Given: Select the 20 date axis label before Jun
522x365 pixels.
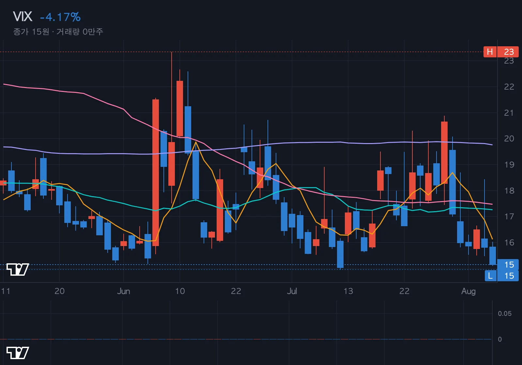Looking at the screenshot, I should [x=59, y=291].
